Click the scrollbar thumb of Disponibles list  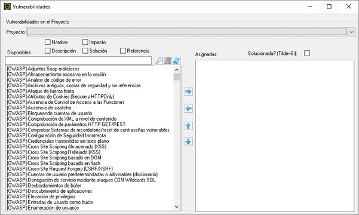click(177, 77)
